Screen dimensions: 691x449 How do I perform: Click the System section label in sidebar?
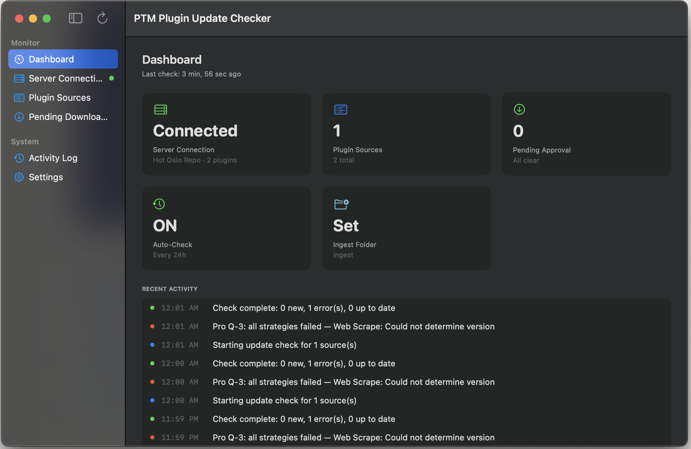(25, 142)
